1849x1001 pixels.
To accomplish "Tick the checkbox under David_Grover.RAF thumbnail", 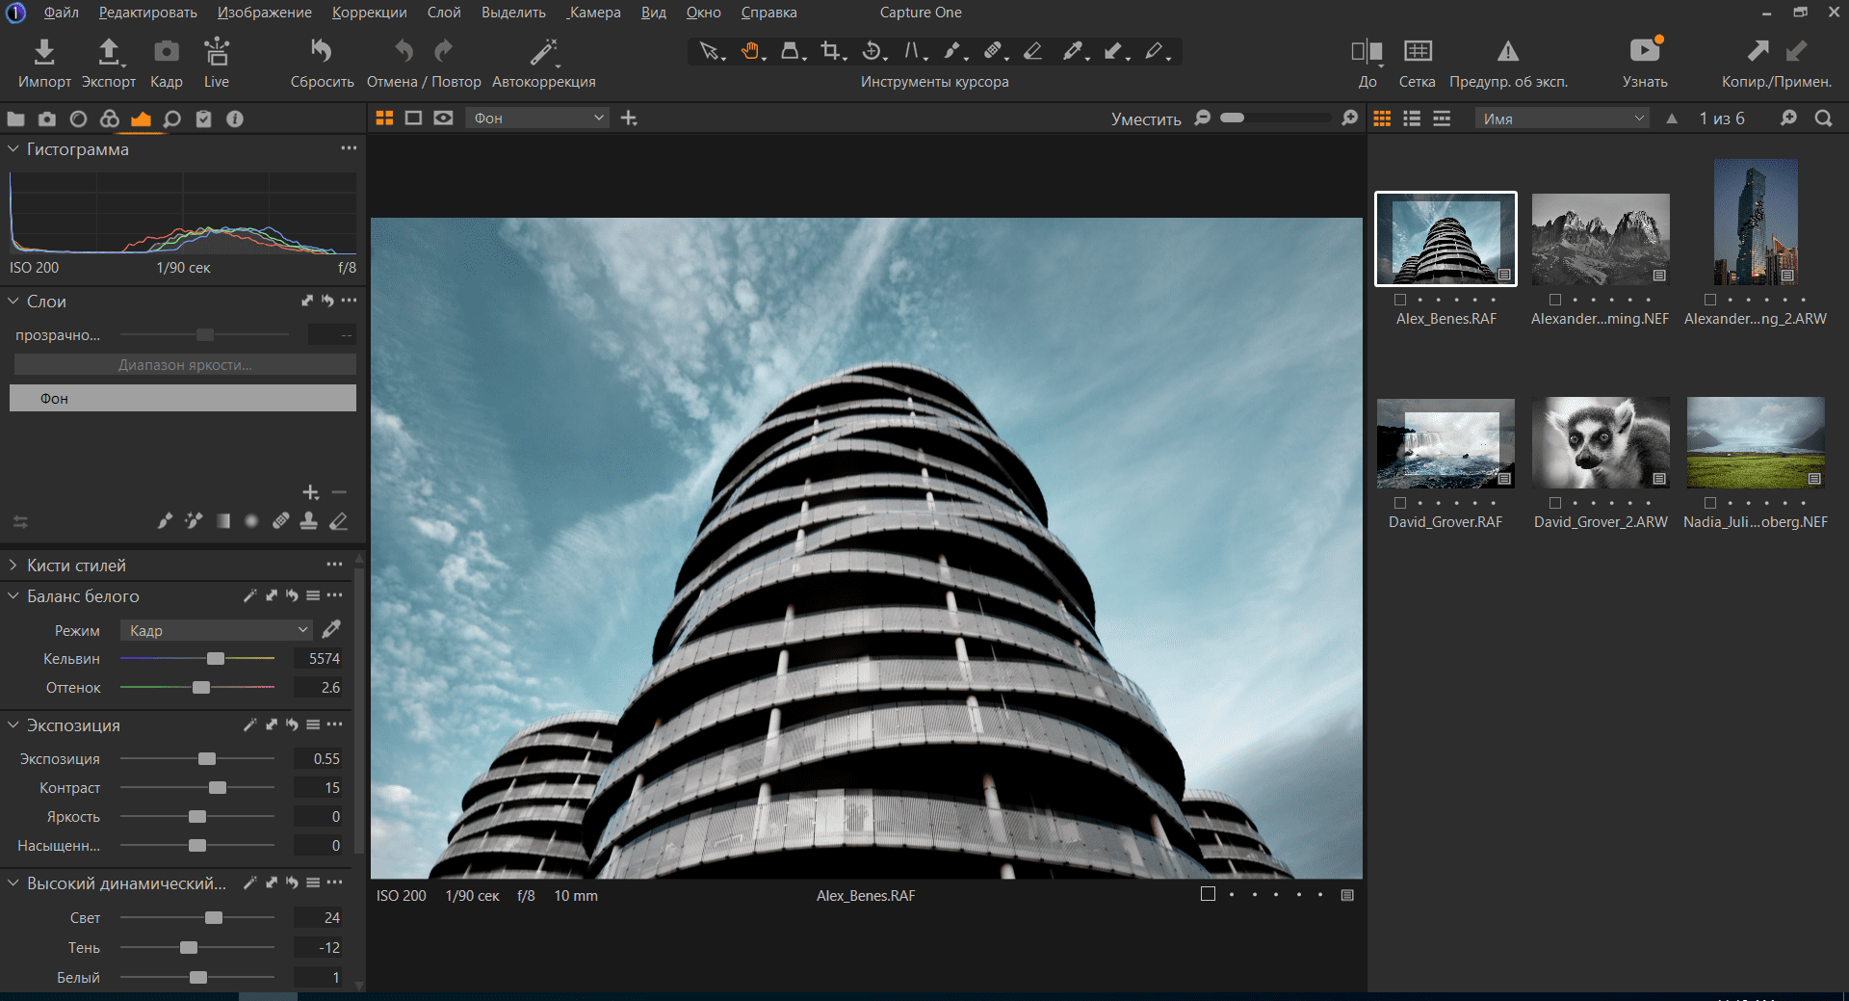I will coord(1400,503).
